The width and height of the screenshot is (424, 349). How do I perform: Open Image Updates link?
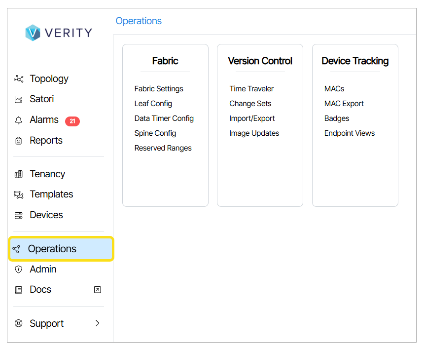(x=254, y=133)
